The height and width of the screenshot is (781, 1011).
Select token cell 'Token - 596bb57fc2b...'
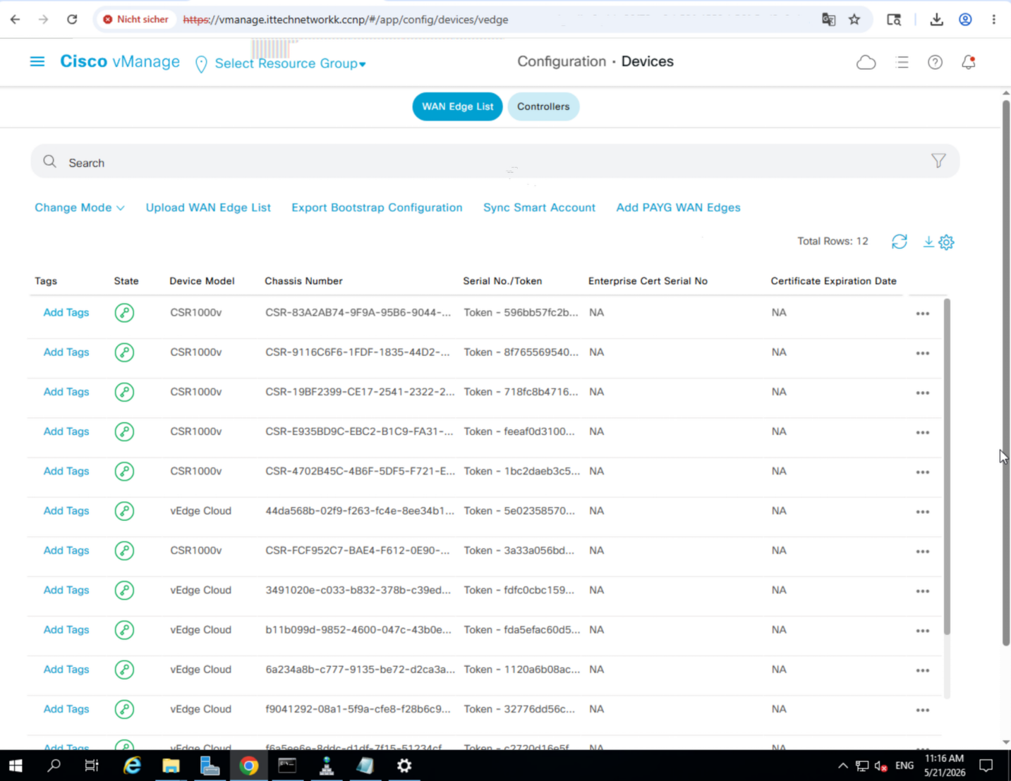coord(521,313)
